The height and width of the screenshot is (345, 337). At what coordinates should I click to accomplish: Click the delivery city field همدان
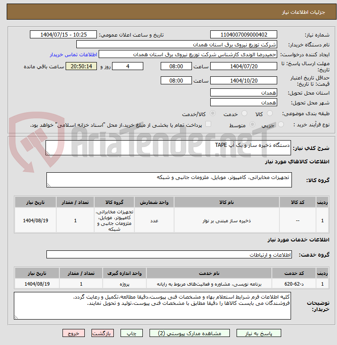click(x=243, y=103)
